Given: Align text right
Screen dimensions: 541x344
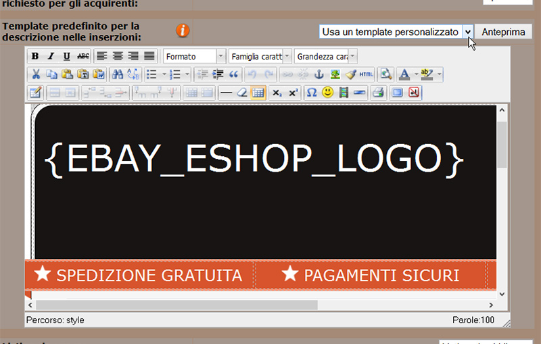Looking at the screenshot, I should tap(133, 56).
